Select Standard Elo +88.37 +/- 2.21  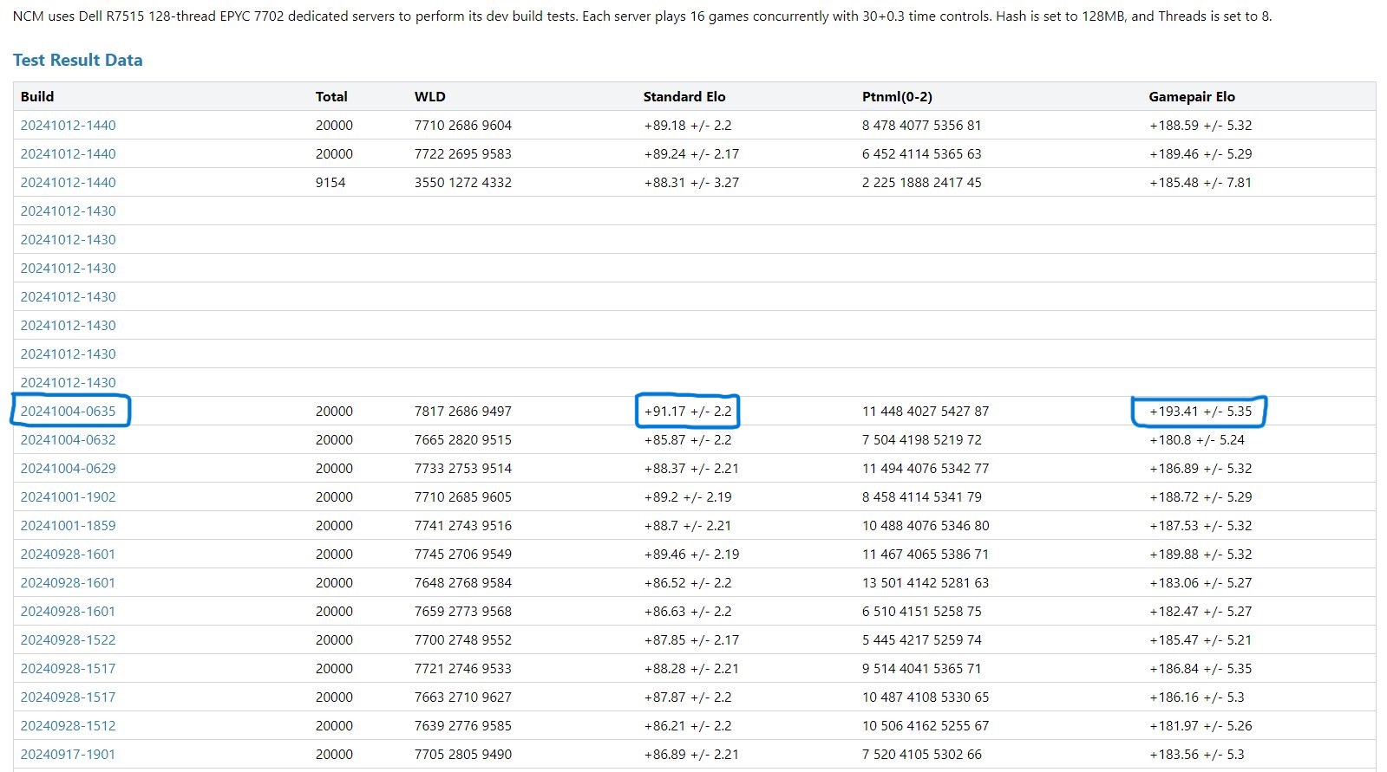coord(691,468)
